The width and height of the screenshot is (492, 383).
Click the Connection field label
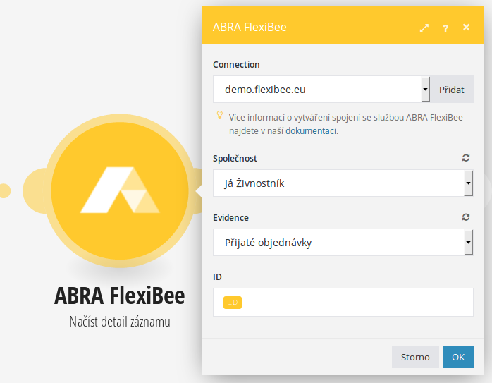[236, 65]
